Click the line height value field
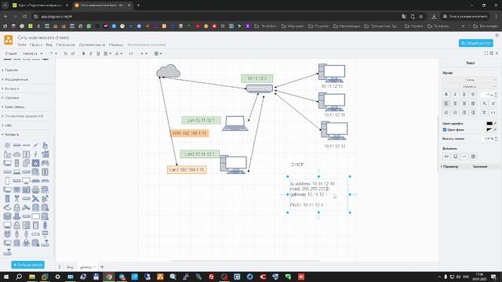The height and width of the screenshot is (282, 502). click(x=488, y=139)
